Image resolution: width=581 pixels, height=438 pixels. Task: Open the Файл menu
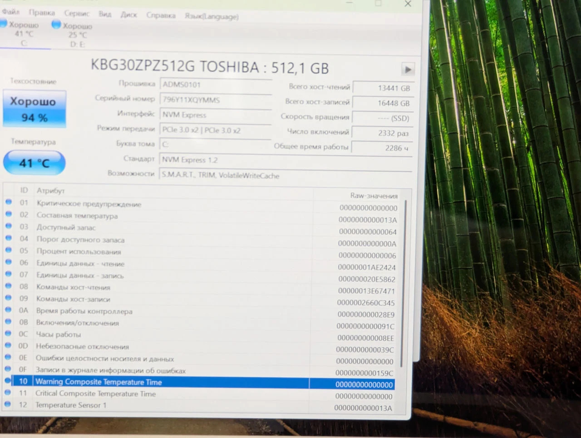(10, 11)
